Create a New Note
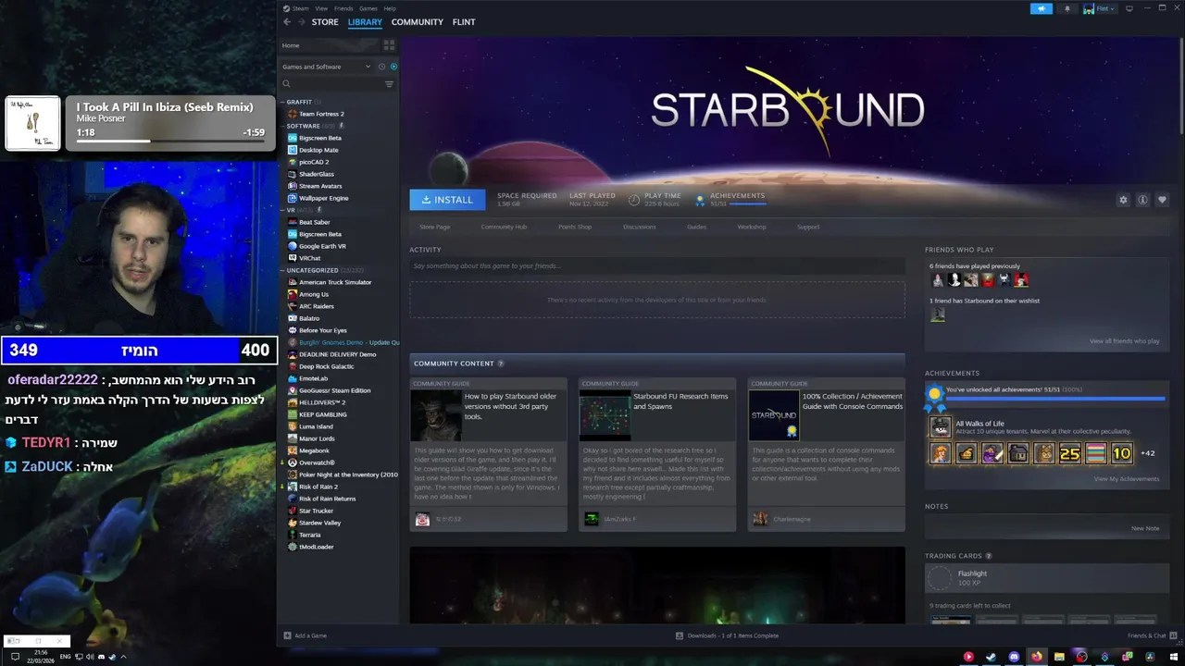1185x666 pixels. pos(1145,528)
